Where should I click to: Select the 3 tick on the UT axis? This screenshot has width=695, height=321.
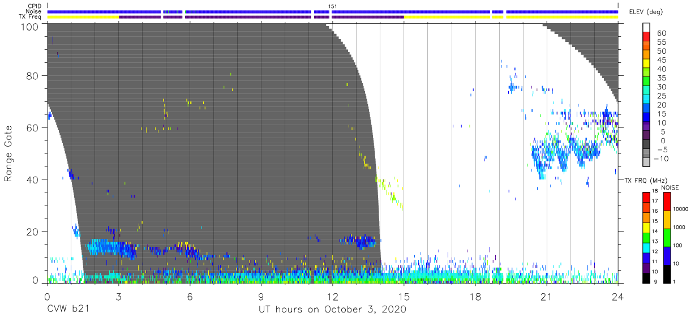118,297
